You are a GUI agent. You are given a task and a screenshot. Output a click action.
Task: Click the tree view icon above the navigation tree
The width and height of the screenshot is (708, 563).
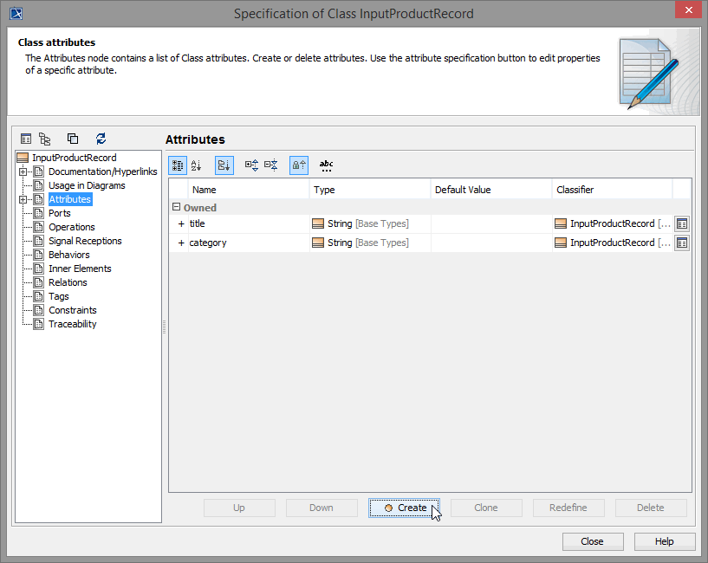pos(44,139)
